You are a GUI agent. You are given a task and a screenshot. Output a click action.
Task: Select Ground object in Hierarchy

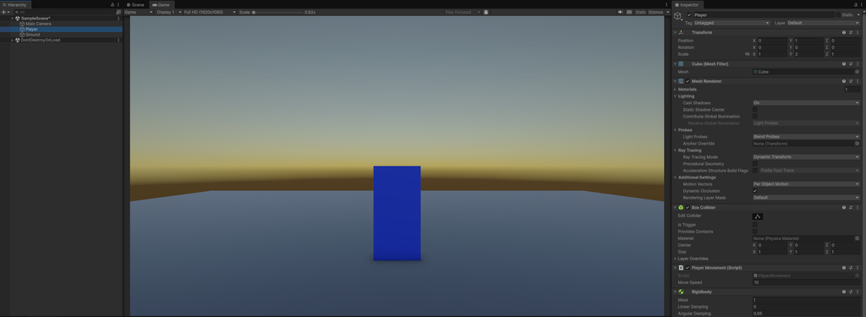point(33,35)
